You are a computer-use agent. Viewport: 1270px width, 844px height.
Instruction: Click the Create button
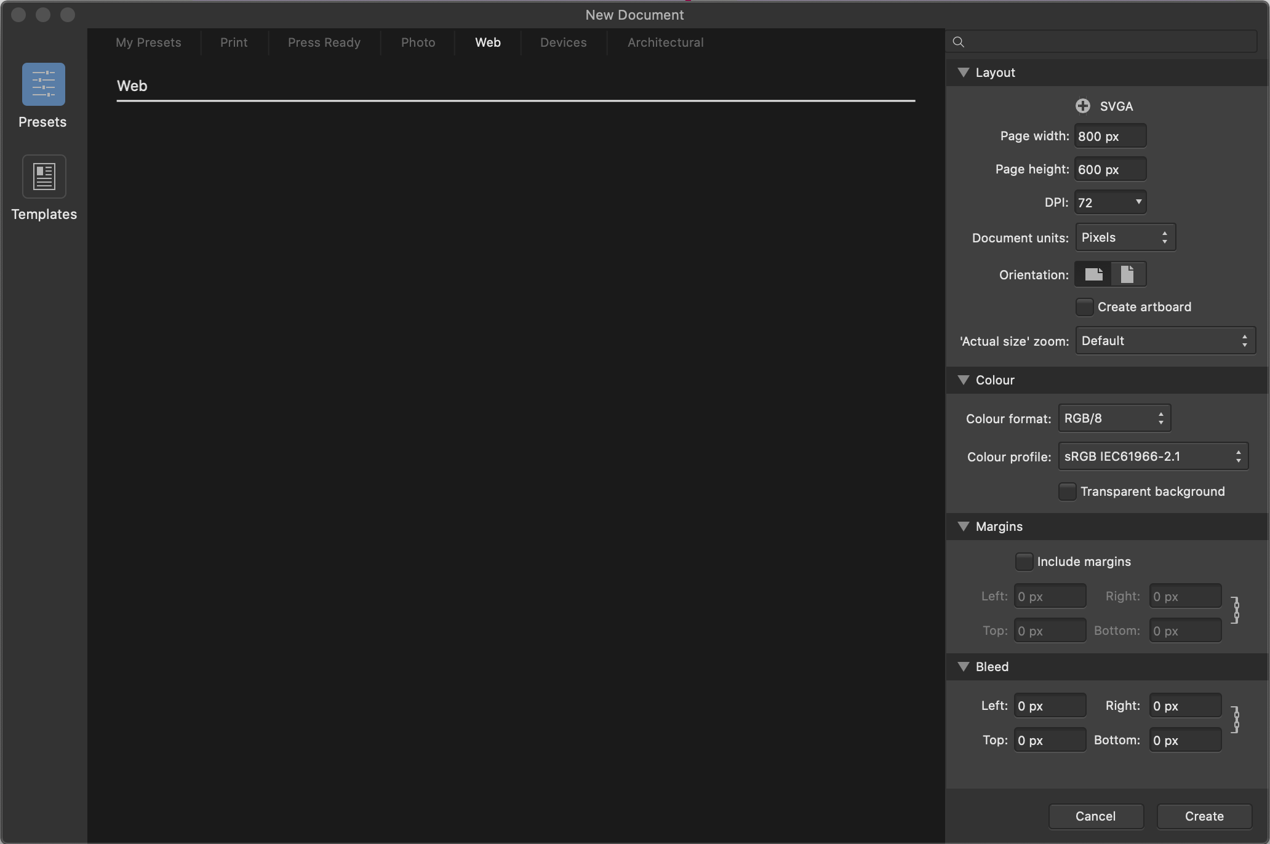point(1204,816)
